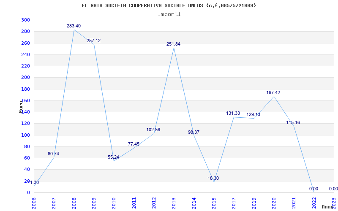
Task: Select the 2020 x-axis tick label
Action: [x=274, y=203]
